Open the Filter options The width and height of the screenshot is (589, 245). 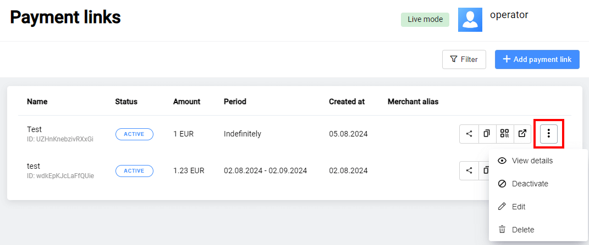point(464,59)
